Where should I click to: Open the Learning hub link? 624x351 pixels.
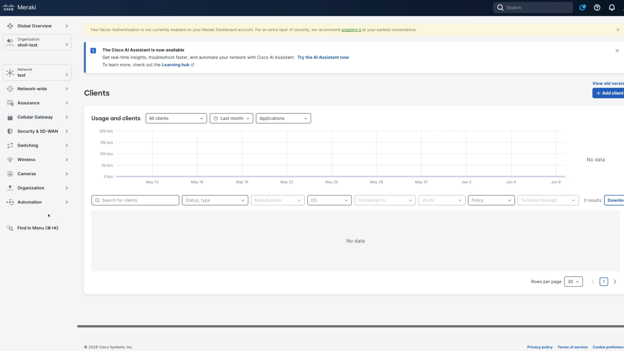[x=178, y=65]
